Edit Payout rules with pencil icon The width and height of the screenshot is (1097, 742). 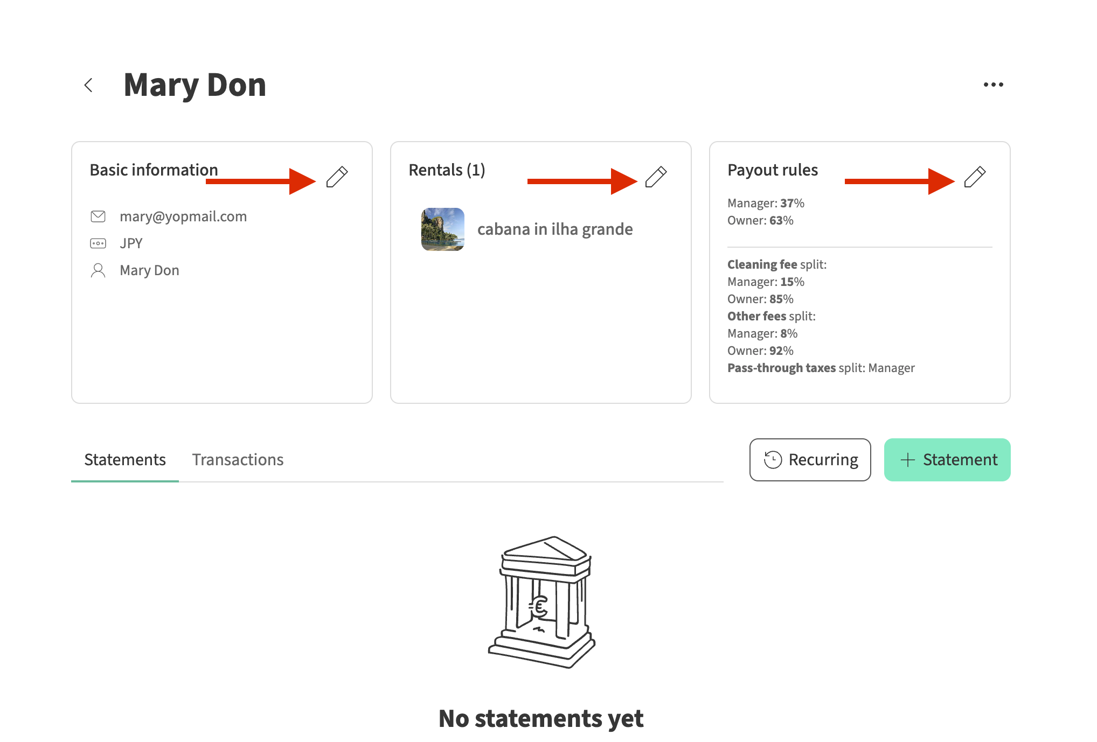[x=975, y=177]
